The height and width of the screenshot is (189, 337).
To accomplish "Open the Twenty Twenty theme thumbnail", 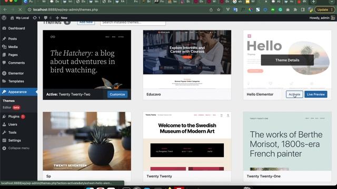I will pyautogui.click(x=187, y=141).
